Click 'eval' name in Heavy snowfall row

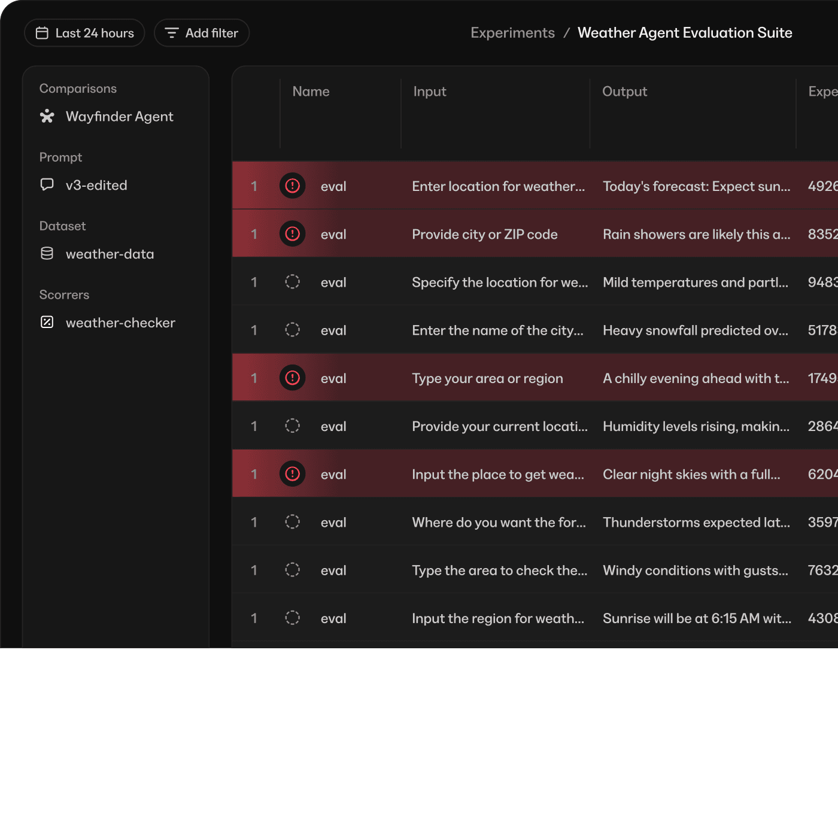pos(333,330)
